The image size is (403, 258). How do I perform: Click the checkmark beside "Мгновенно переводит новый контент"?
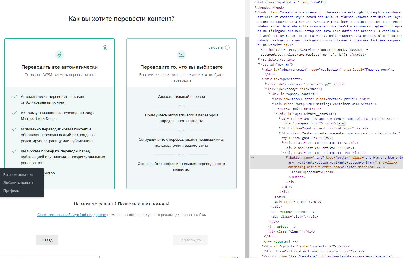14,129
